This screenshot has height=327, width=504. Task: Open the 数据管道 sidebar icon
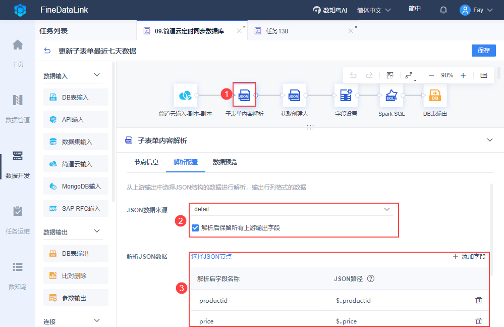18,100
